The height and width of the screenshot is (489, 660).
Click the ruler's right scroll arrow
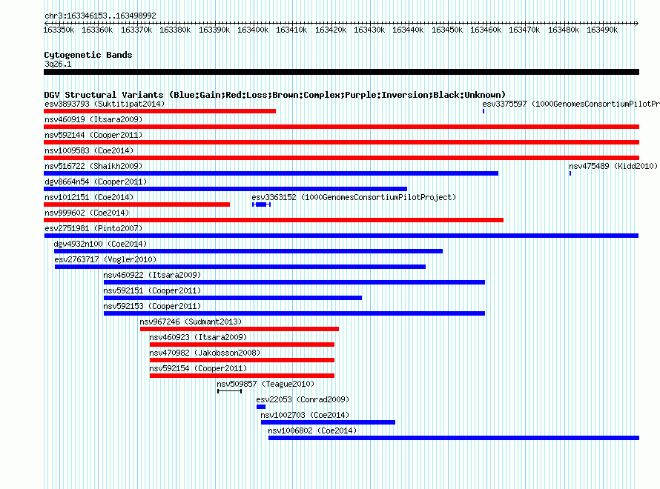tap(637, 23)
